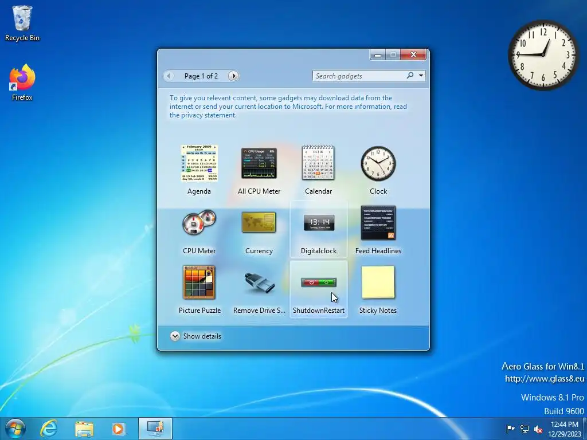Image resolution: width=587 pixels, height=440 pixels.
Task: Select the ShutdownRestart gadget icon
Action: [x=319, y=282]
